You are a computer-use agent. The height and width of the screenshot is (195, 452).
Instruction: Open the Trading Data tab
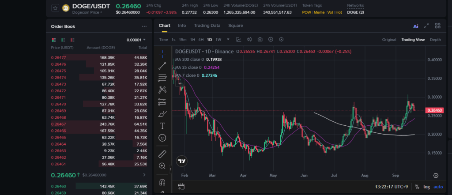(x=207, y=25)
